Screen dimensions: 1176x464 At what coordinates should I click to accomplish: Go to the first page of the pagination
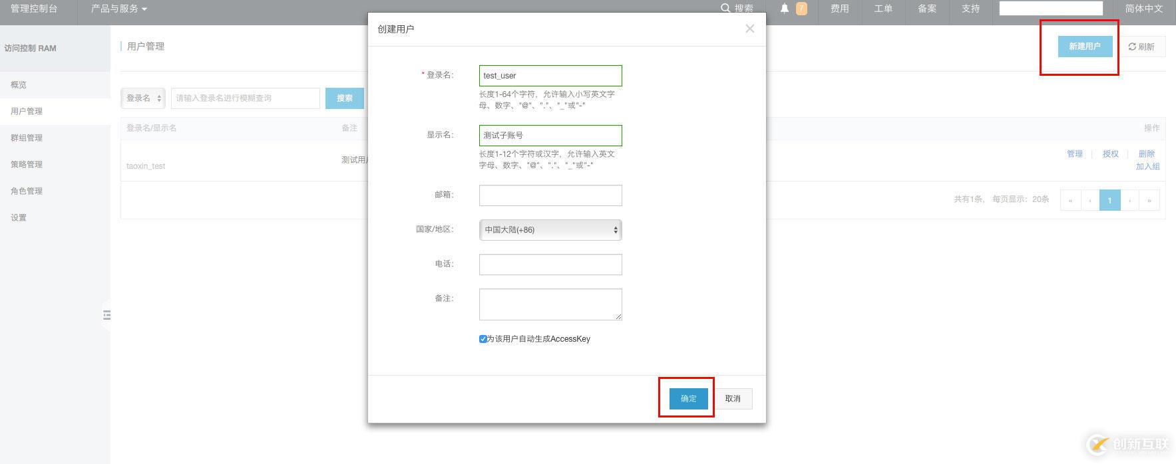click(x=1070, y=200)
